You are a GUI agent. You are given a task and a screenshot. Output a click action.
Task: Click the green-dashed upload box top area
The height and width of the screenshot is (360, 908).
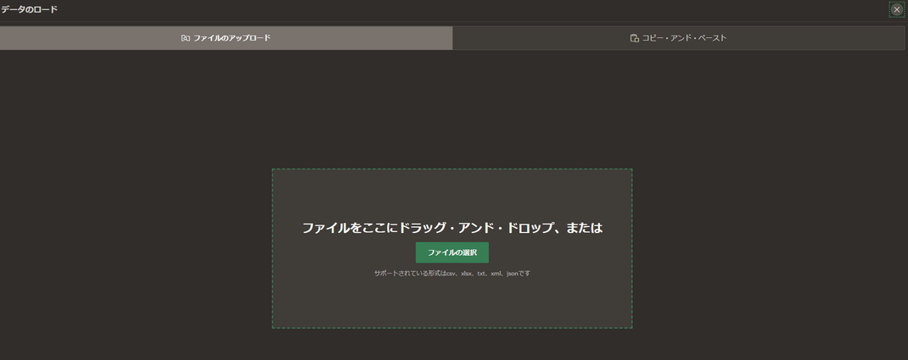click(451, 191)
